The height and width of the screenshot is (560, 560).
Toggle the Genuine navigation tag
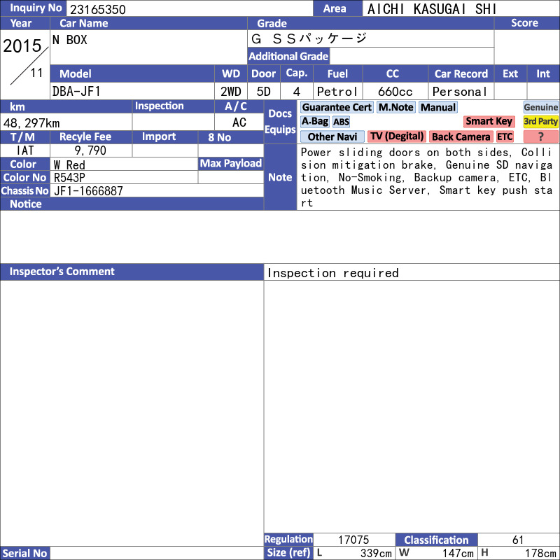click(x=540, y=107)
